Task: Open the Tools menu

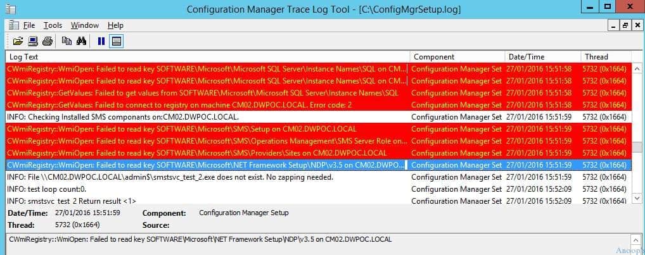Action: pos(53,25)
